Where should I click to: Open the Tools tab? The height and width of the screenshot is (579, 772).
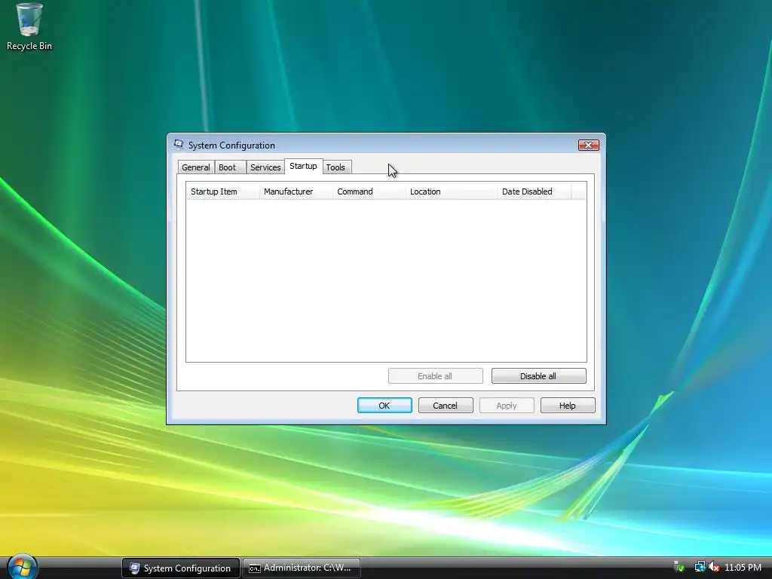335,167
